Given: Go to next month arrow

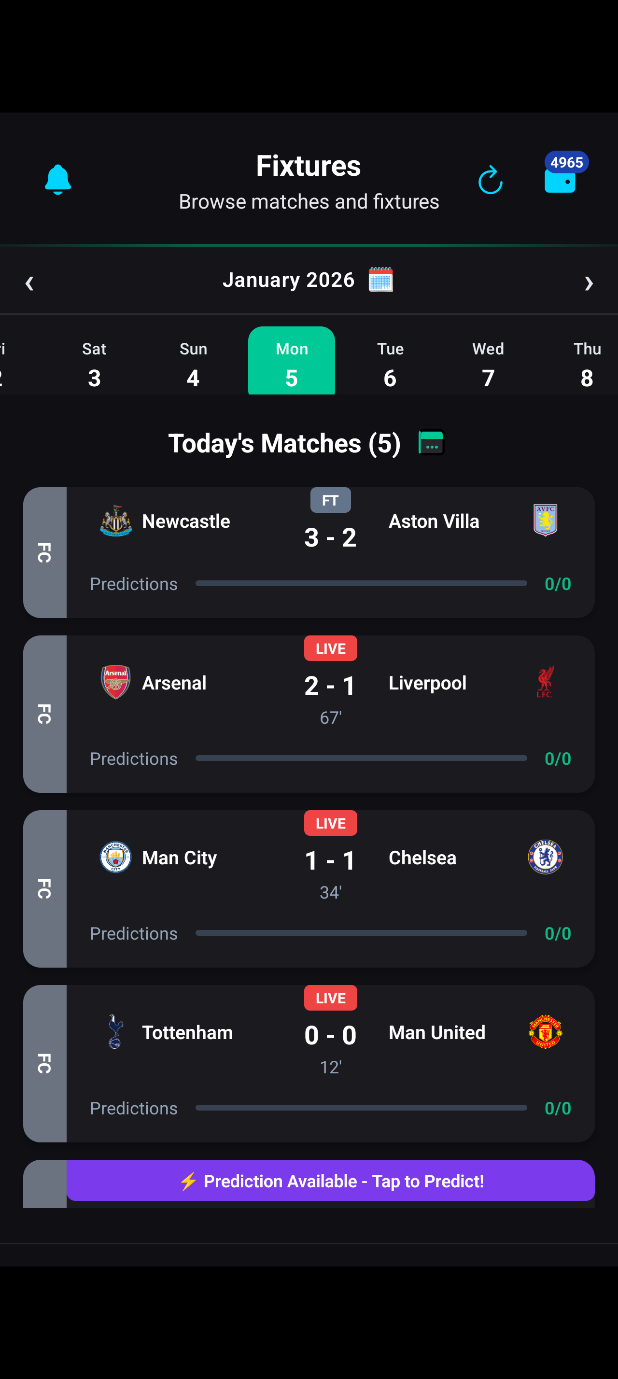Looking at the screenshot, I should (x=589, y=282).
